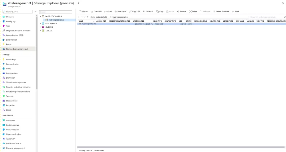Create a New Folder
The height and width of the screenshot is (152, 286).
click(120, 11)
